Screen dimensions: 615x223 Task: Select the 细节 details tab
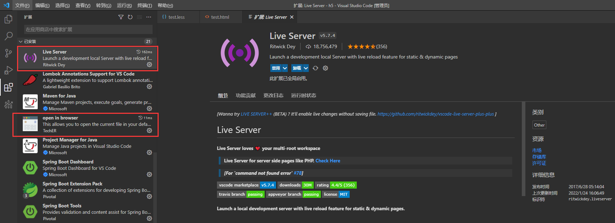point(223,95)
